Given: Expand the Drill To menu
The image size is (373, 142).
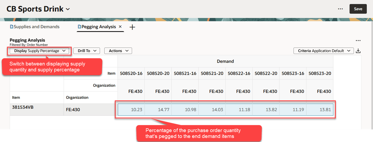Looking at the screenshot, I should (x=87, y=51).
